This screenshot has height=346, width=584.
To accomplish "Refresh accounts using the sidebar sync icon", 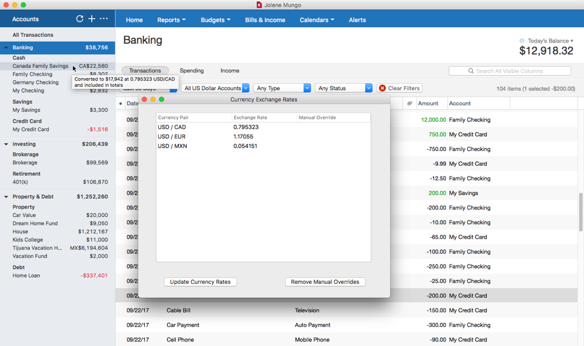I will pos(80,18).
